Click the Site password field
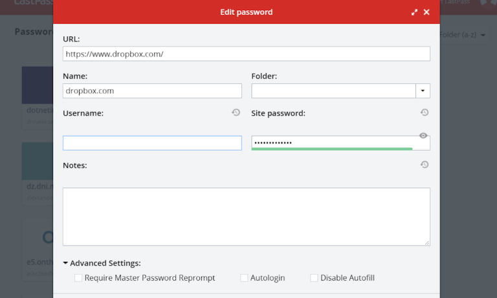Screen dimensions: 497x298 click(x=341, y=142)
